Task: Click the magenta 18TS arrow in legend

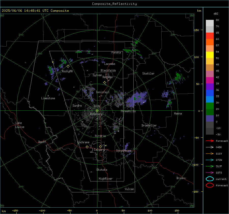Action: click(x=210, y=173)
